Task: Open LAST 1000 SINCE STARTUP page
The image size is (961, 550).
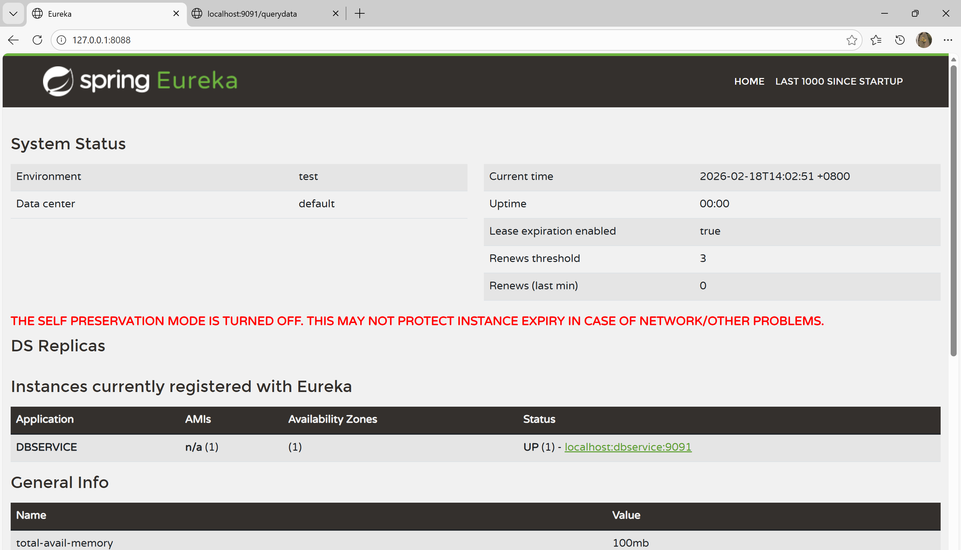Action: coord(839,81)
